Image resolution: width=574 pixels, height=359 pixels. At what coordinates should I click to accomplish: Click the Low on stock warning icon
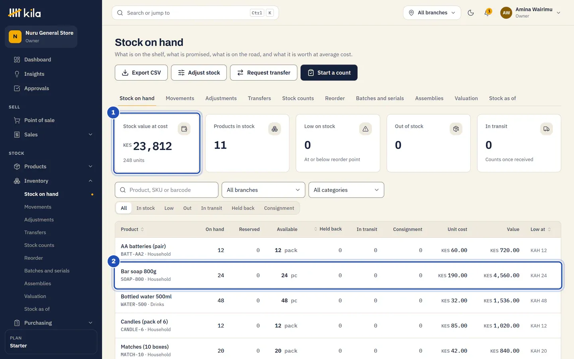pos(365,129)
